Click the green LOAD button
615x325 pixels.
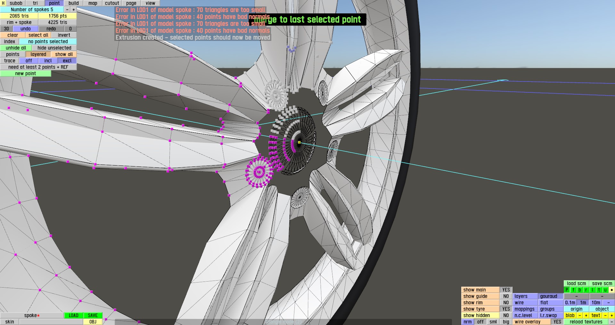[x=74, y=315]
